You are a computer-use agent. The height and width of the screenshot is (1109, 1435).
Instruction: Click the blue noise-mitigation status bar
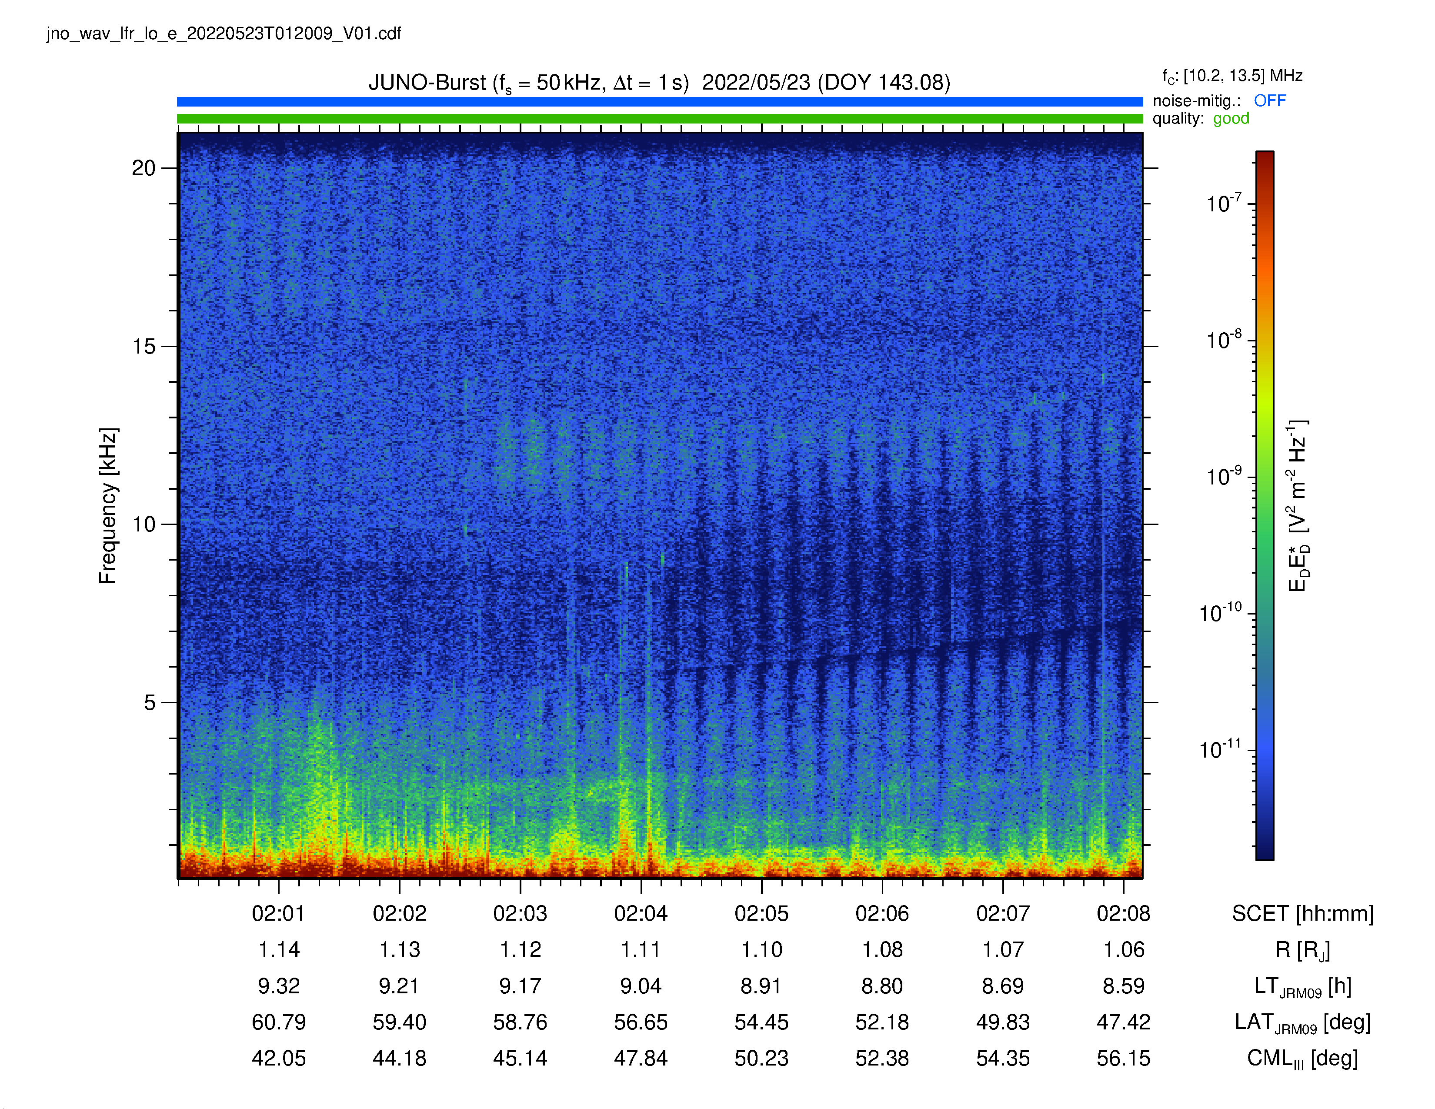(x=660, y=102)
